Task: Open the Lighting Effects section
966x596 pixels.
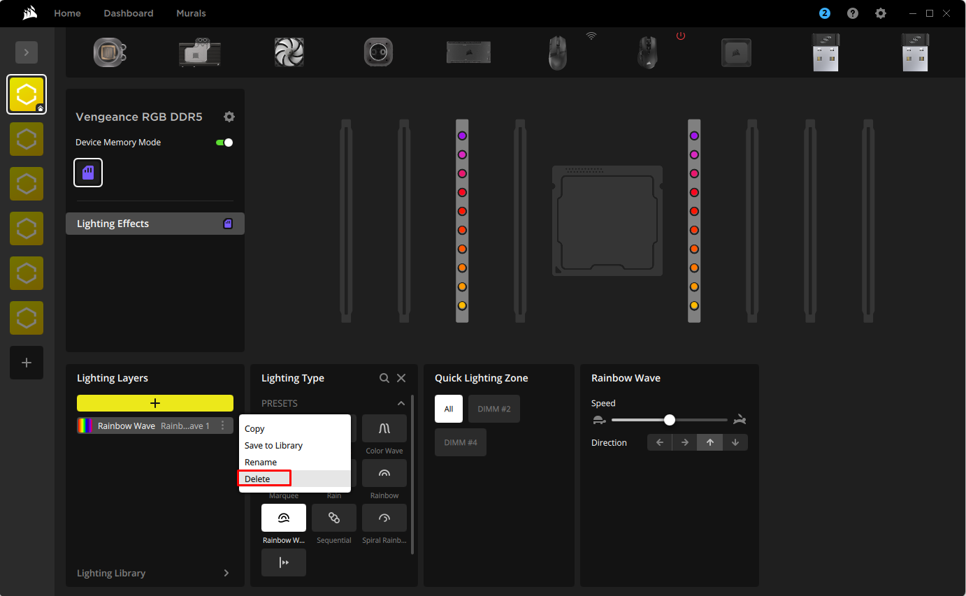Action: point(155,224)
